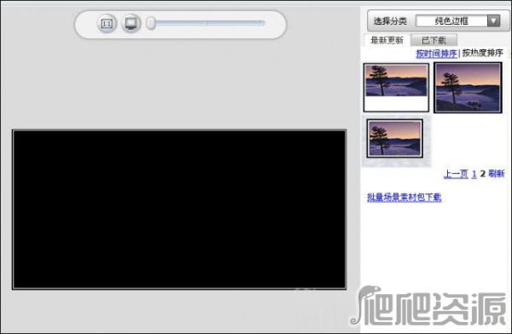Click the dropdown arrow beside 纯色边框
Viewport: 512px width, 334px height.
pos(494,21)
